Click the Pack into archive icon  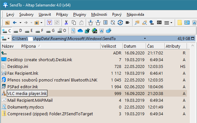[x=91, y=23]
